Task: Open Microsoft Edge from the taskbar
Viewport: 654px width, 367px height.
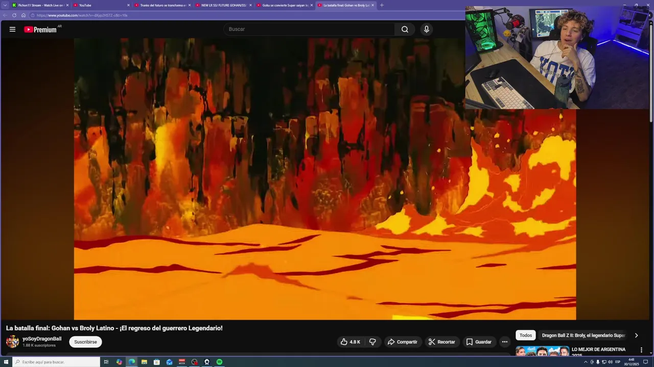Action: click(x=132, y=362)
